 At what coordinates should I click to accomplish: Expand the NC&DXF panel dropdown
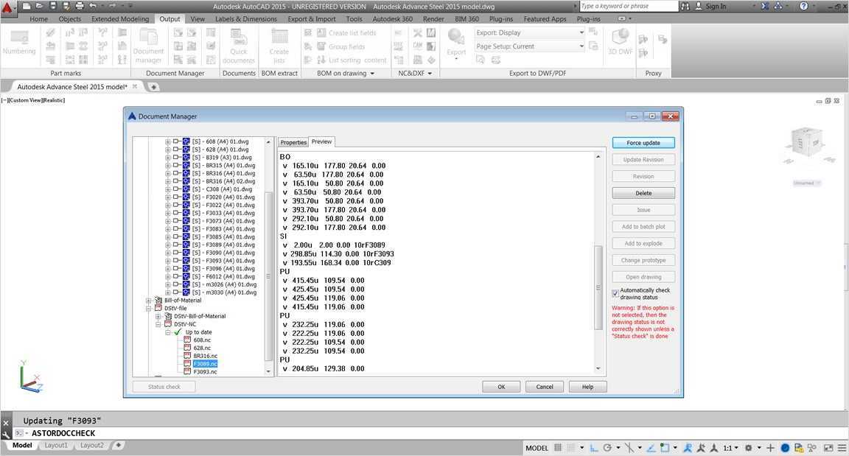point(430,74)
